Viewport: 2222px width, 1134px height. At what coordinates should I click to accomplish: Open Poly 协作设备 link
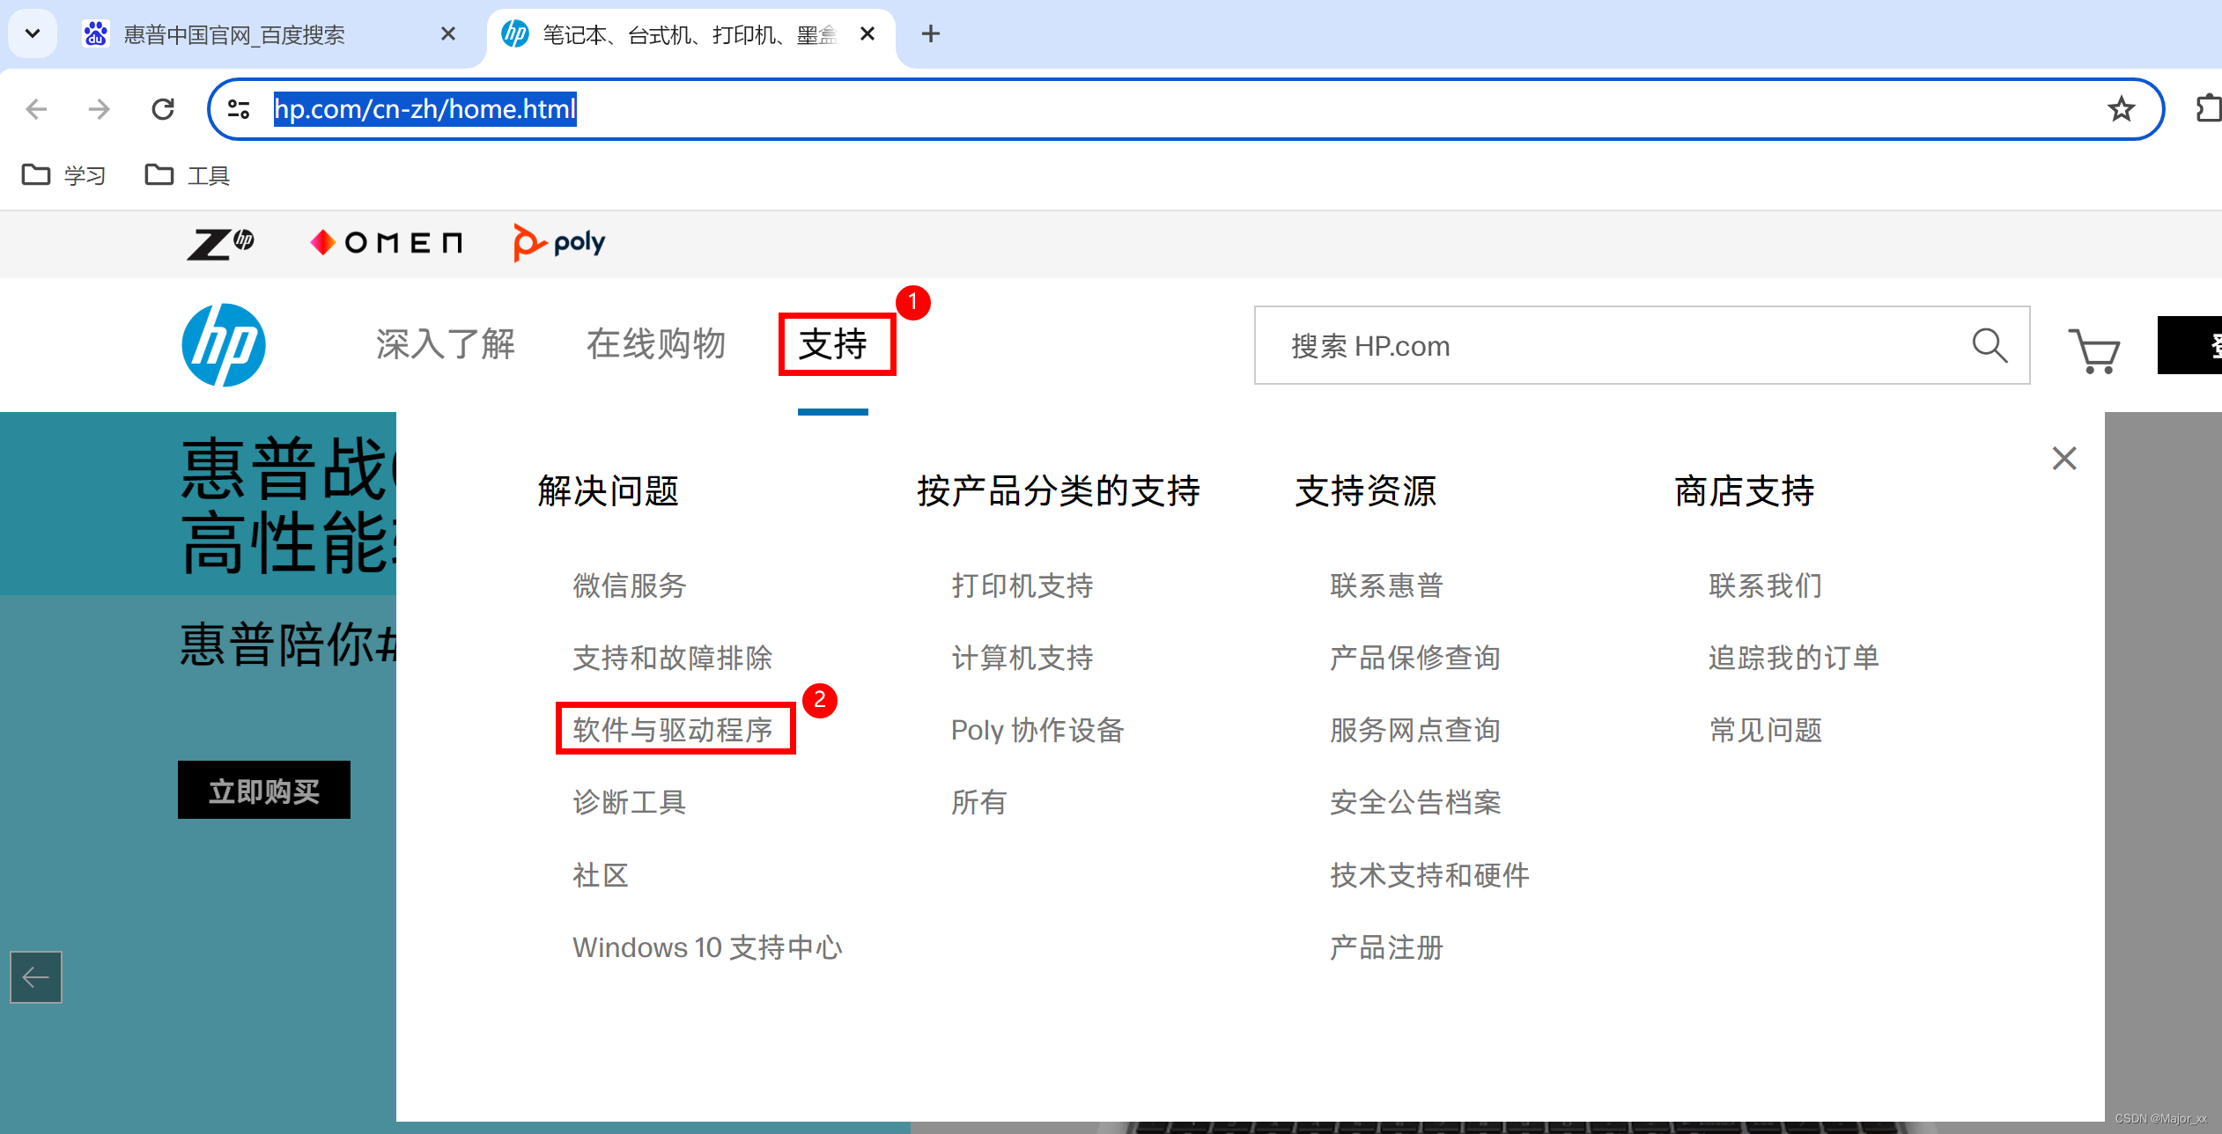click(x=1038, y=731)
